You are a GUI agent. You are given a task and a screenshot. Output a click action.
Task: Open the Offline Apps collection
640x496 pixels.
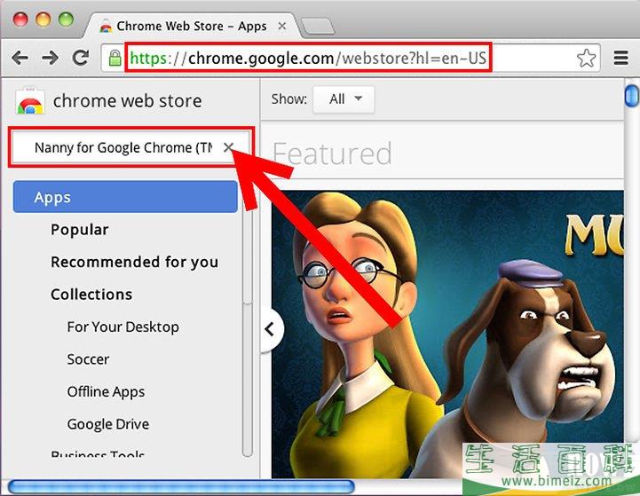click(x=106, y=391)
